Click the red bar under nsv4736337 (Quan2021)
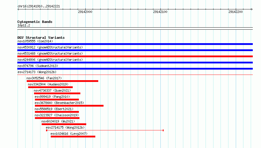The image size is (261, 148). pos(57,93)
